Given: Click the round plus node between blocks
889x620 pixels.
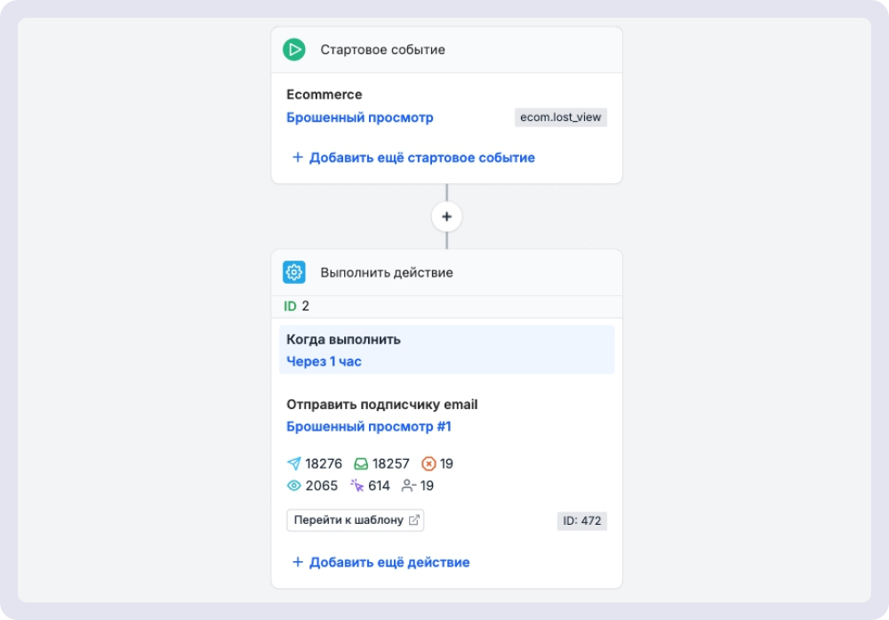Looking at the screenshot, I should 447,217.
